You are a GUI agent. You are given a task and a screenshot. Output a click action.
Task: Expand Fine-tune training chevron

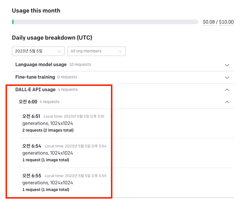pyautogui.click(x=227, y=77)
